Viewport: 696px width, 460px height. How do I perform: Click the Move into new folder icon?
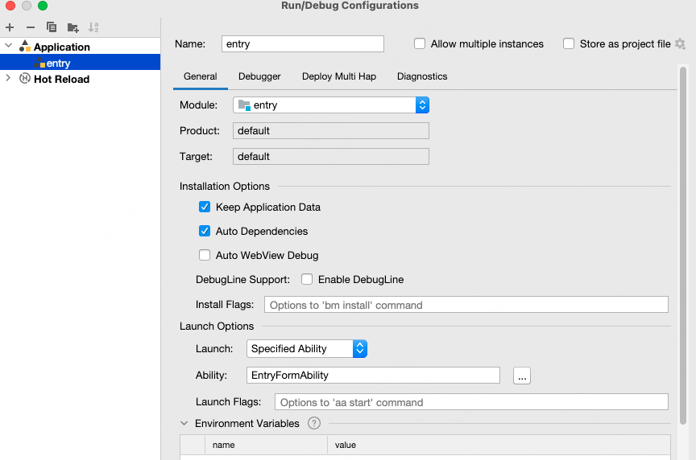[73, 27]
